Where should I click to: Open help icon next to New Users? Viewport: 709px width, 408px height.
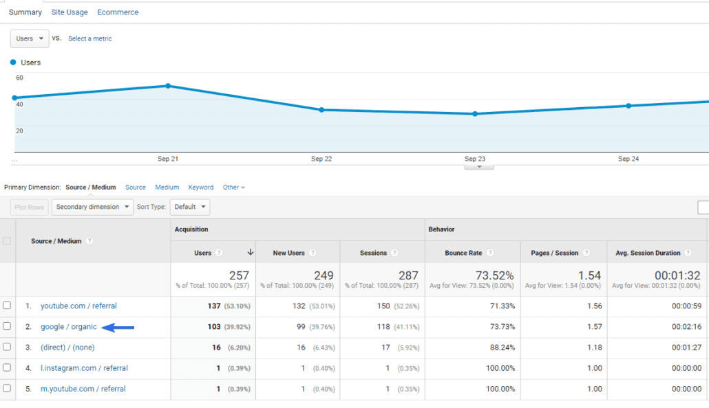pos(313,253)
